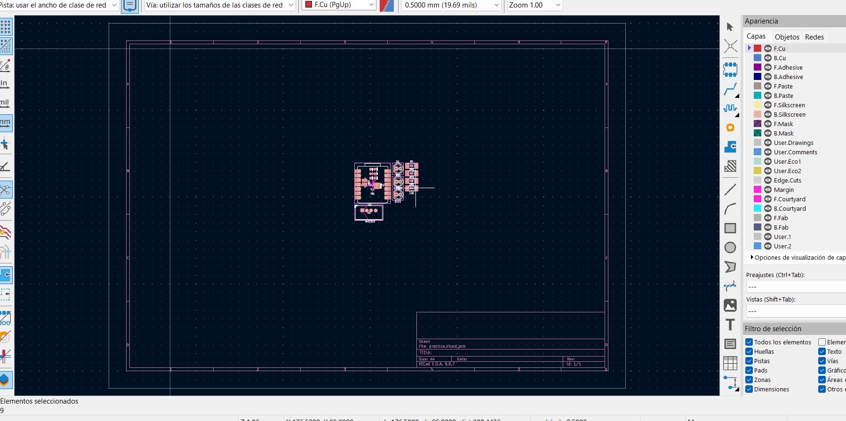The height and width of the screenshot is (421, 846).
Task: Open the F.Cu active layer dropdown
Action: [x=338, y=5]
